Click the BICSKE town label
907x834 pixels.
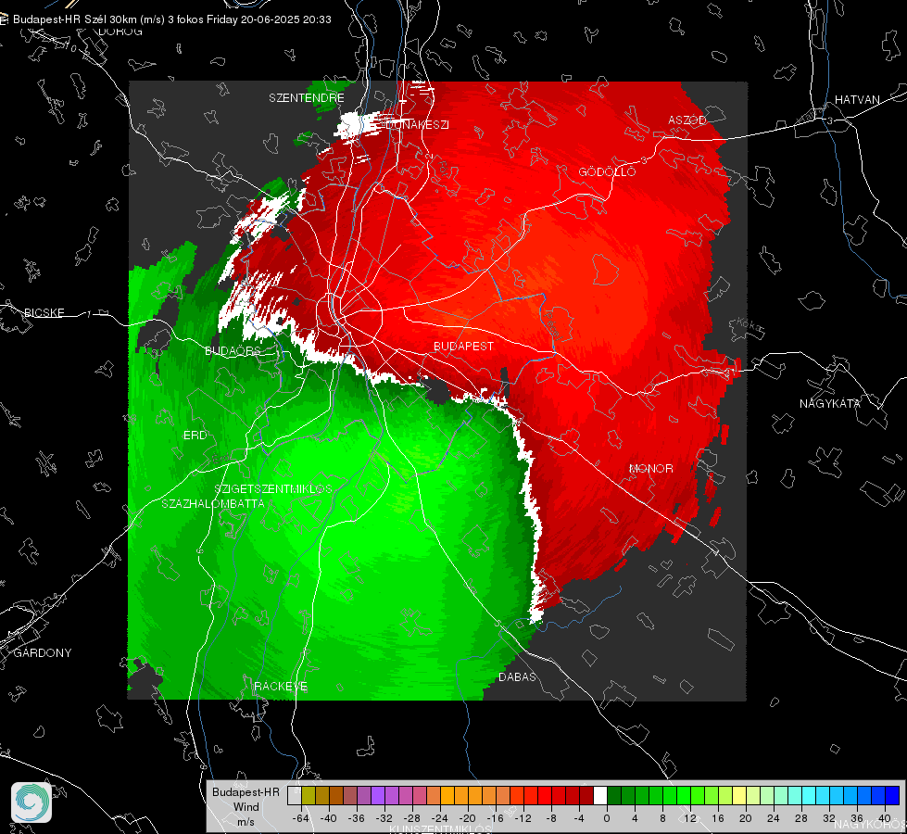[44, 312]
